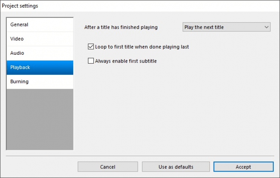Click the blank area under the checkboxes

pyautogui.click(x=175, y=112)
